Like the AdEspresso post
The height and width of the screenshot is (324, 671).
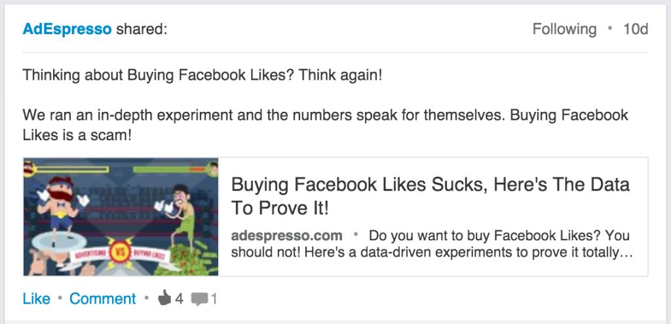[x=37, y=298]
